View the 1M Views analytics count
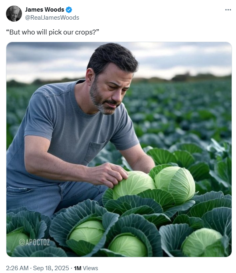 point(86,268)
